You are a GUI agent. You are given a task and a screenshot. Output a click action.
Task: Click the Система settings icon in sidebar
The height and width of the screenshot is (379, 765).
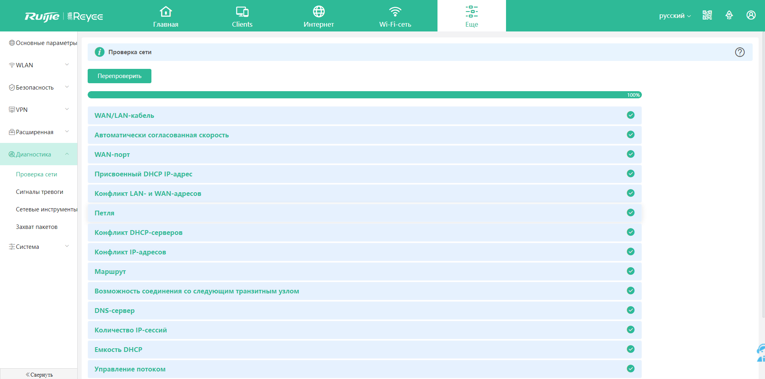[x=12, y=246]
